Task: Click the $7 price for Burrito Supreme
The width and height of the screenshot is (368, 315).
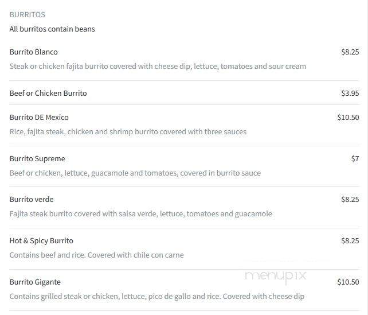Action: pyautogui.click(x=355, y=159)
